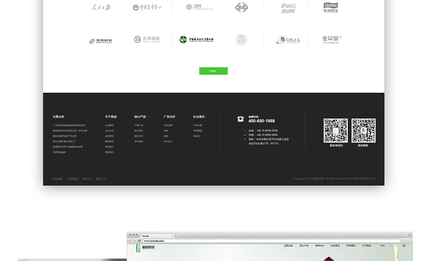Screen dimensions: 427x261
Task: Click the green more button
Action: click(x=213, y=71)
